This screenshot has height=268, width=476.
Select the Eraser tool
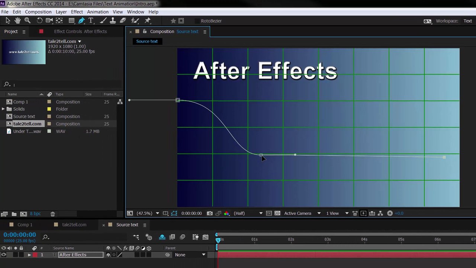click(x=123, y=21)
